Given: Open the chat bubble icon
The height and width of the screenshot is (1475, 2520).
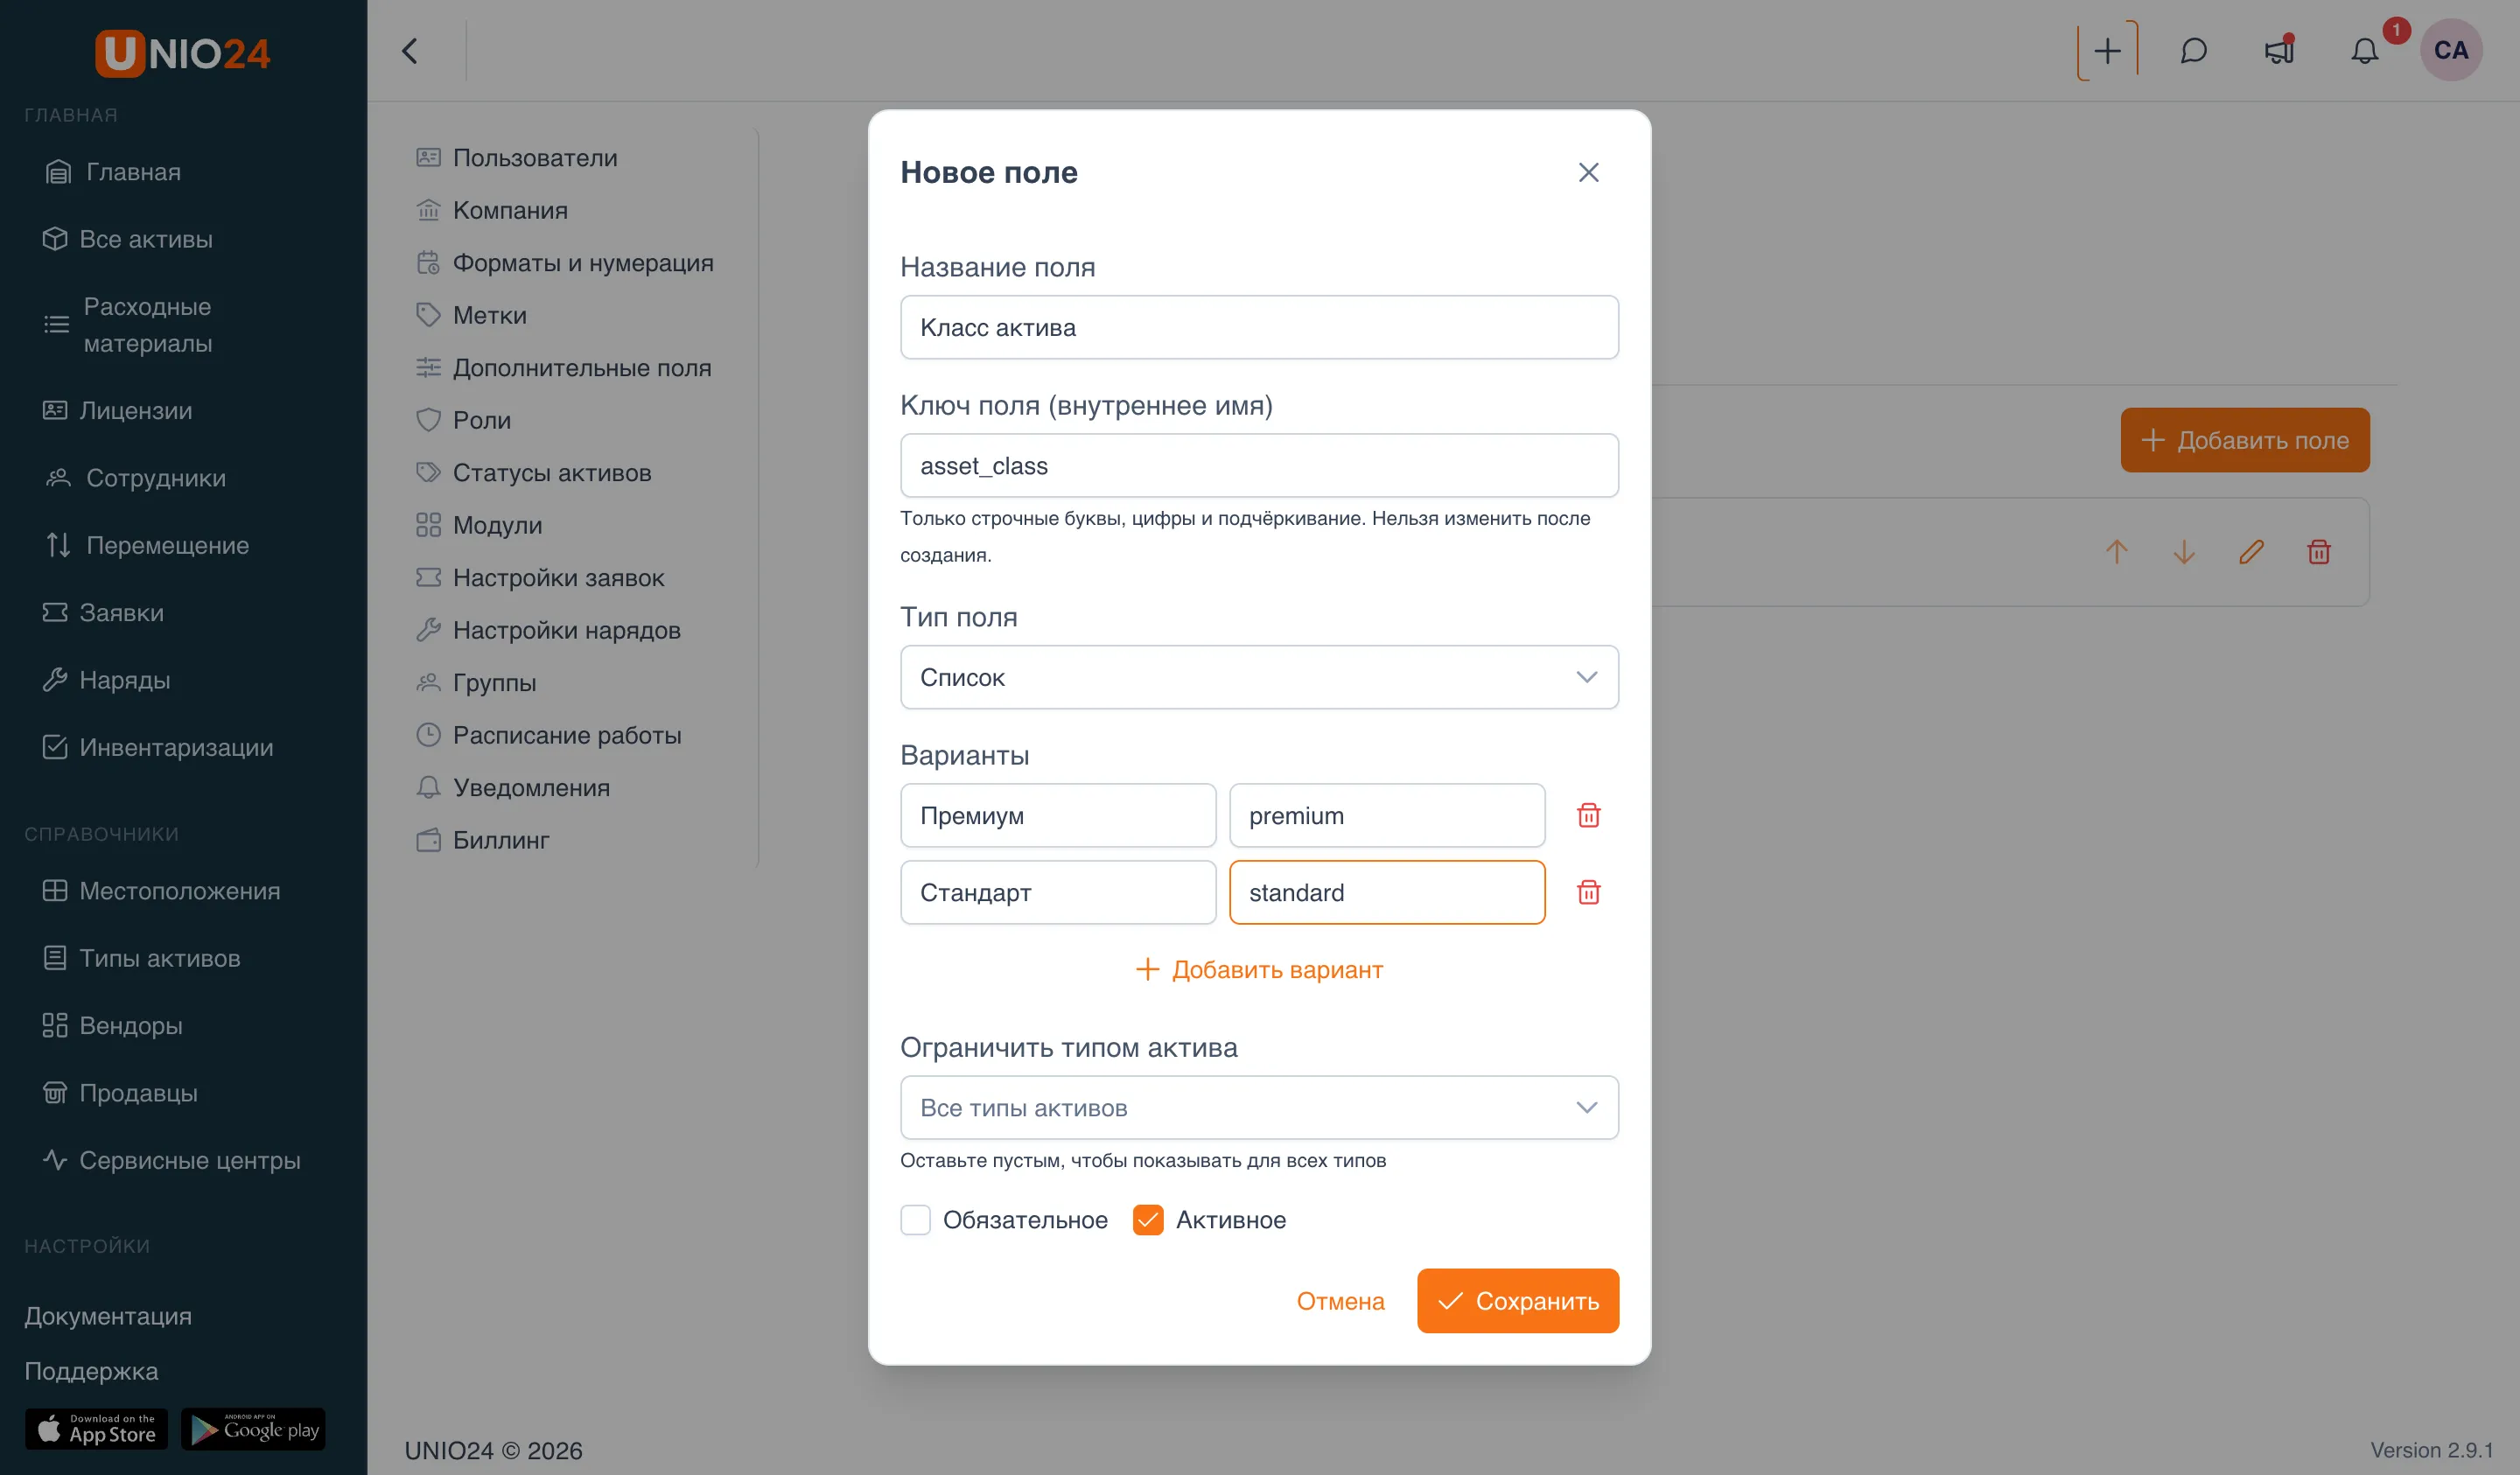Looking at the screenshot, I should click(2193, 50).
